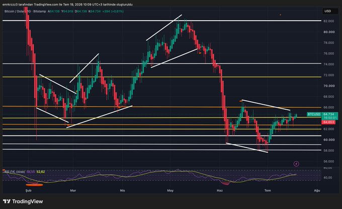Click the Mar month label on time axis

tap(73, 190)
